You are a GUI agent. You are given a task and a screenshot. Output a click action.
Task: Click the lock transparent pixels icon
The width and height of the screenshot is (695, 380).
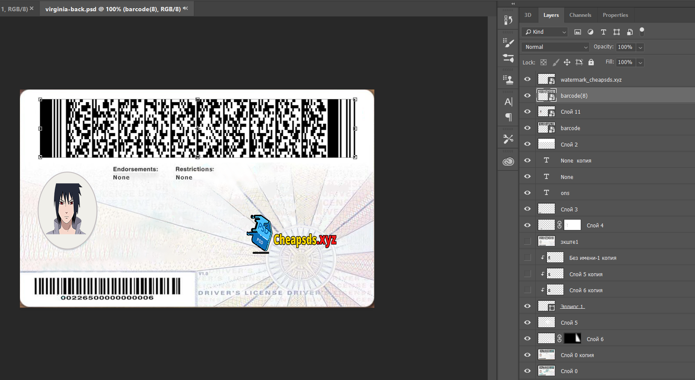pos(544,62)
